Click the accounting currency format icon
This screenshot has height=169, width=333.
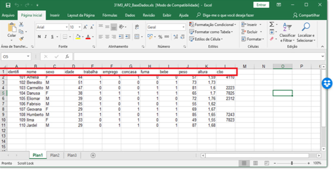[150, 36]
